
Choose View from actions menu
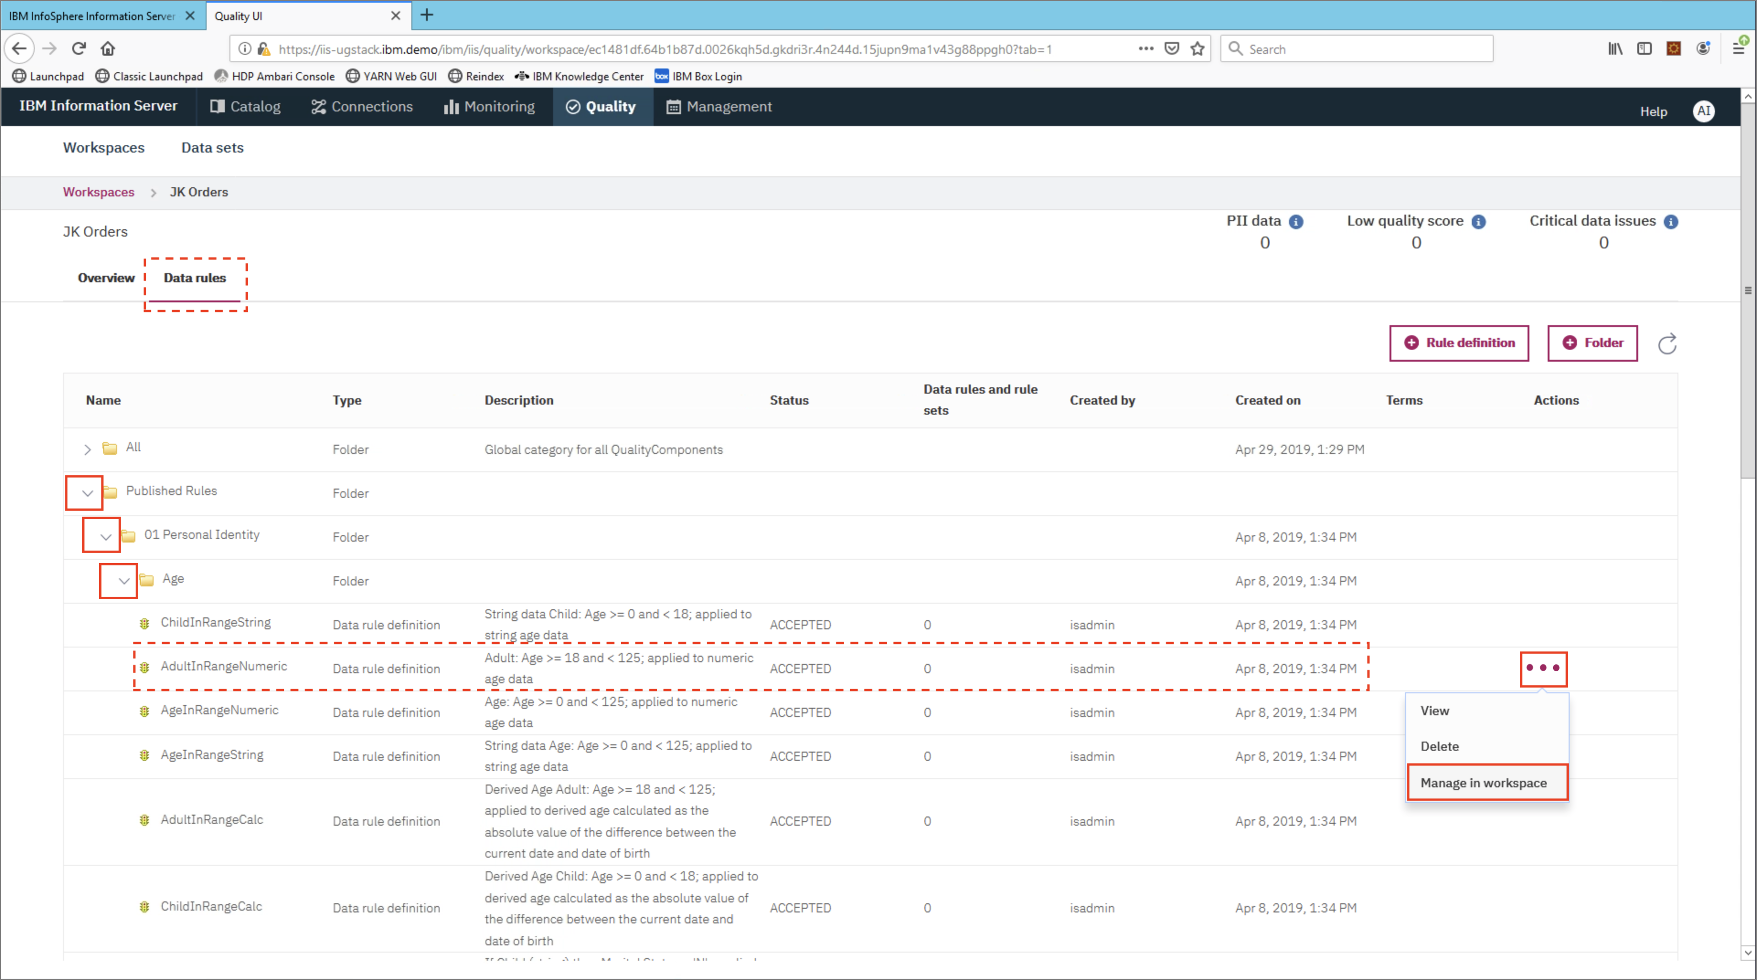coord(1487,710)
